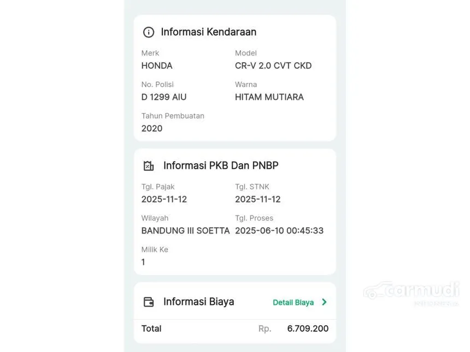Expand cost details via green chevron arrow
The image size is (470, 352).
pyautogui.click(x=324, y=302)
